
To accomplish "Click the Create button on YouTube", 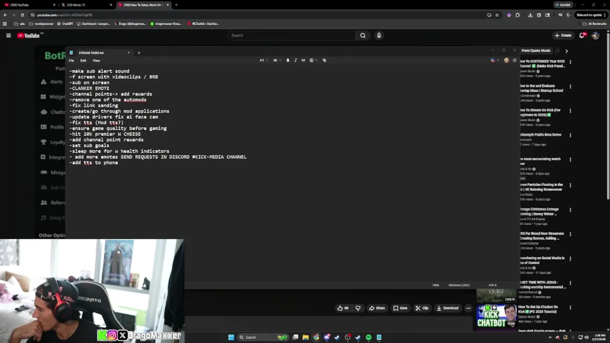I will 563,35.
